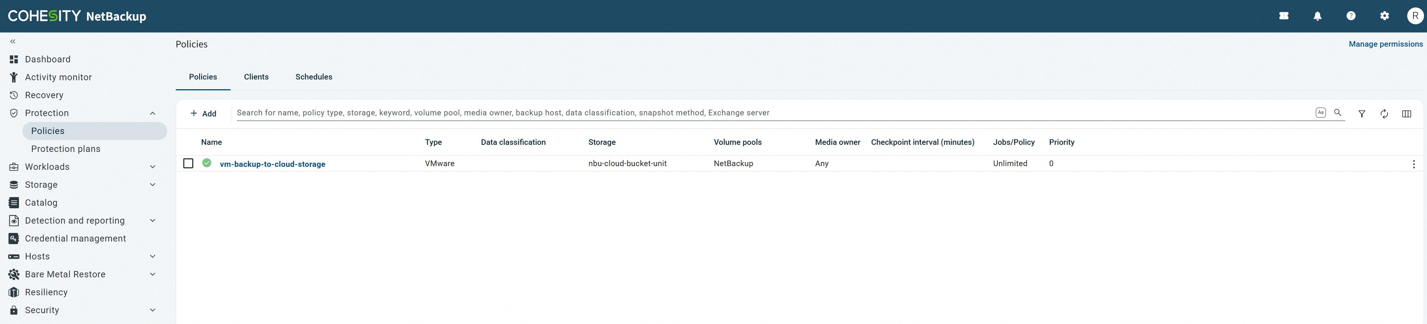The image size is (1427, 324).
Task: Click the VMware type cell
Action: tap(439, 163)
